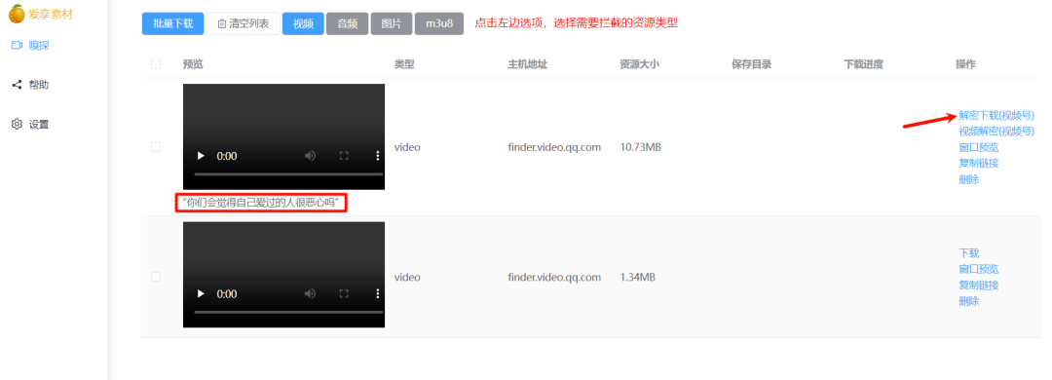Viewport: 1052px width, 380px height.
Task: Open more options on the 1.34MB video preview
Action: point(377,294)
